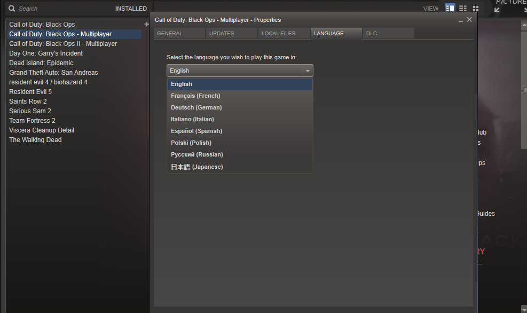
Task: Switch to detail view icon
Action: [450, 8]
